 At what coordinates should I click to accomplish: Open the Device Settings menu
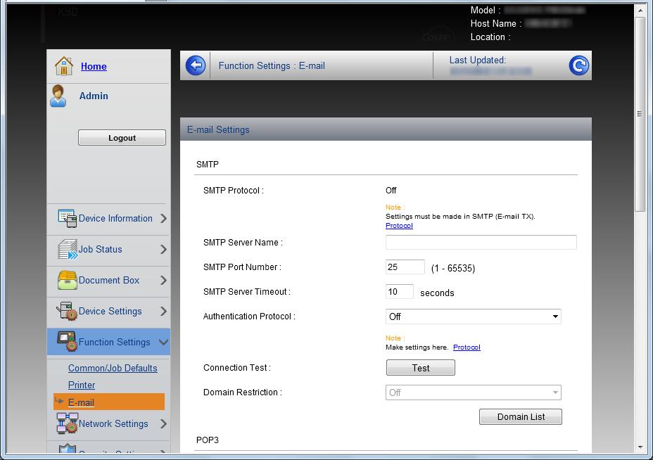pos(110,311)
